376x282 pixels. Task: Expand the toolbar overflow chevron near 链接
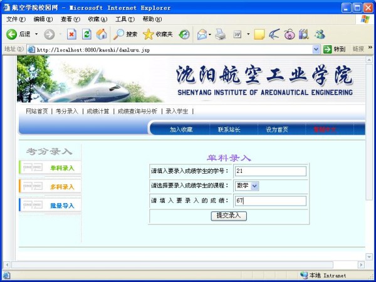click(x=370, y=48)
